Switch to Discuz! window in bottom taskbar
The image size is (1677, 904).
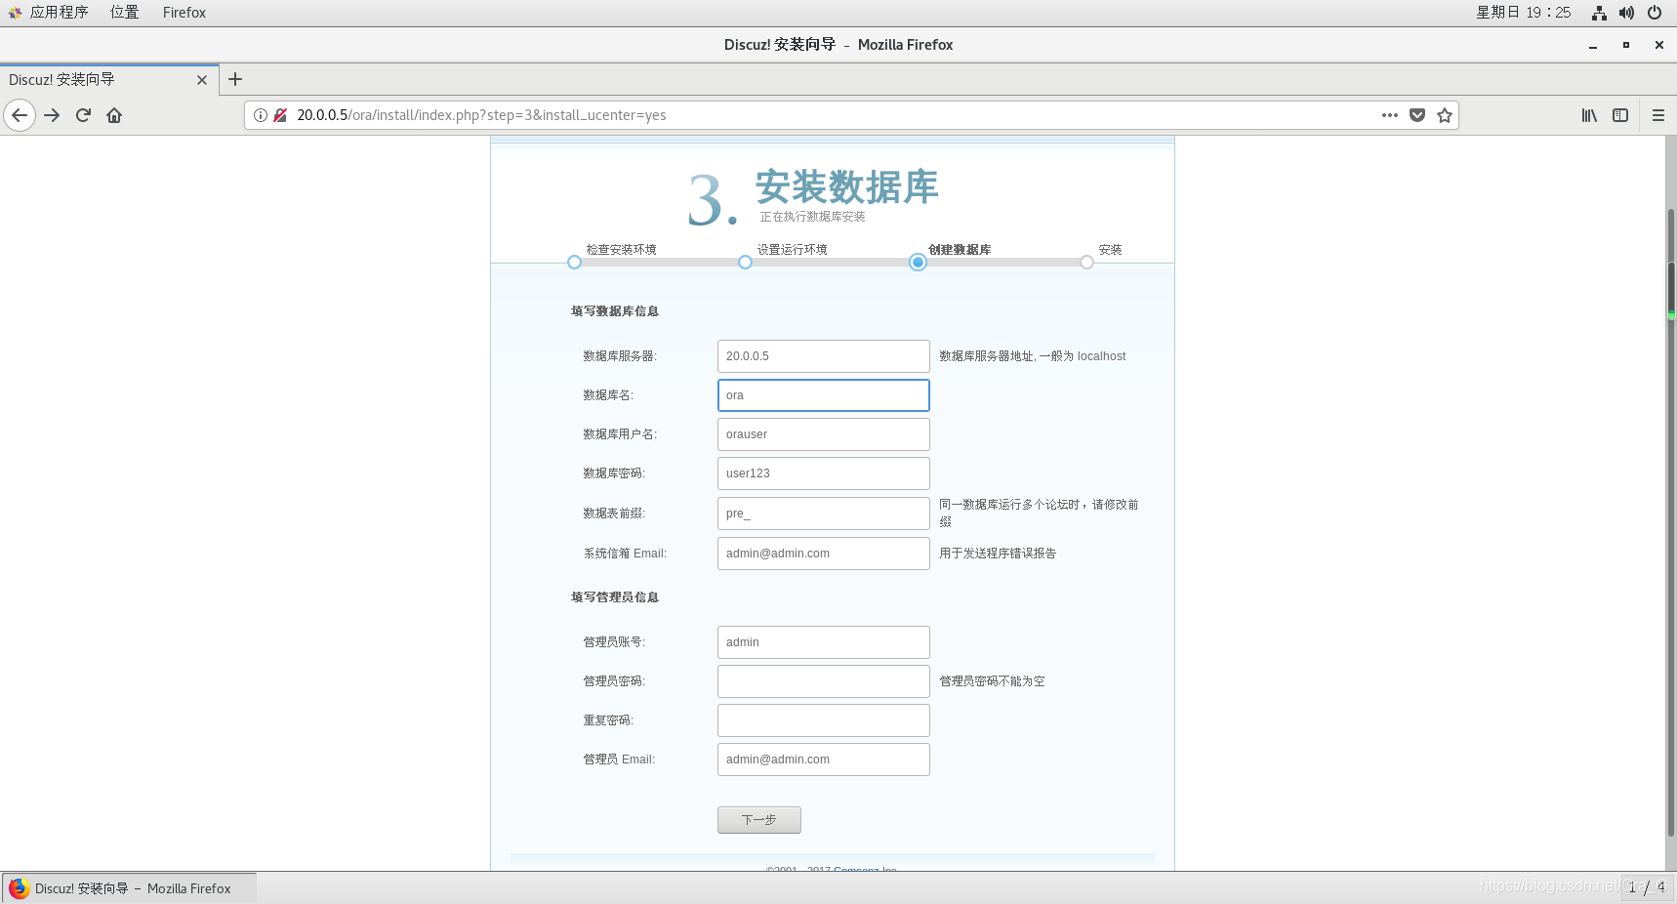(x=129, y=888)
